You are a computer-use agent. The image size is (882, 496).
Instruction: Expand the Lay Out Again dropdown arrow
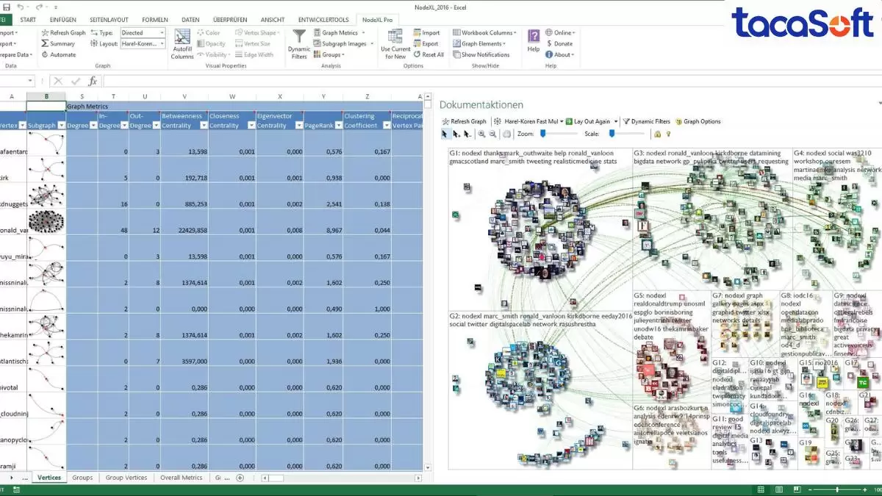coord(615,121)
